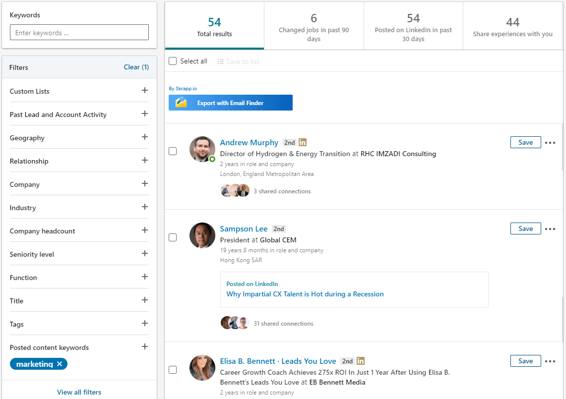Viewport: 566px width, 399px height.
Task: Save Elisa B. Bennett as a lead
Action: (526, 361)
